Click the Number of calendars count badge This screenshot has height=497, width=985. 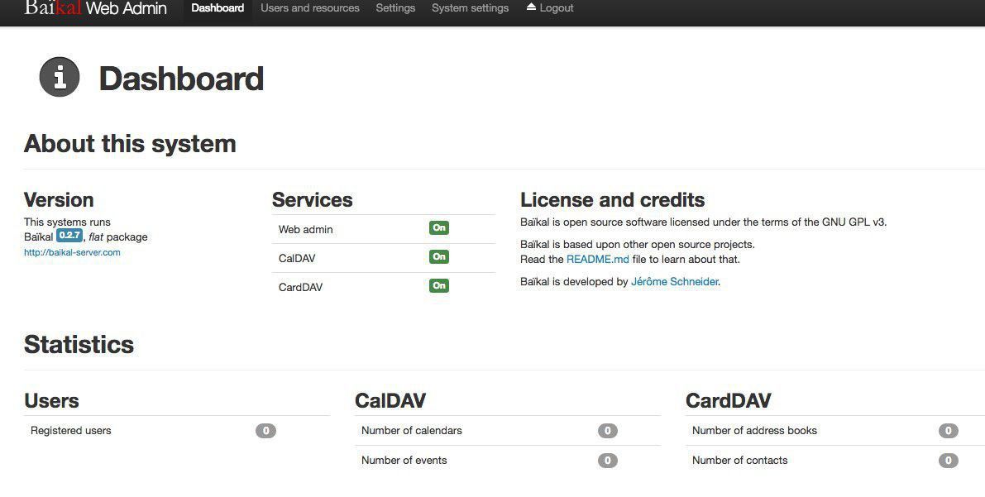point(608,431)
